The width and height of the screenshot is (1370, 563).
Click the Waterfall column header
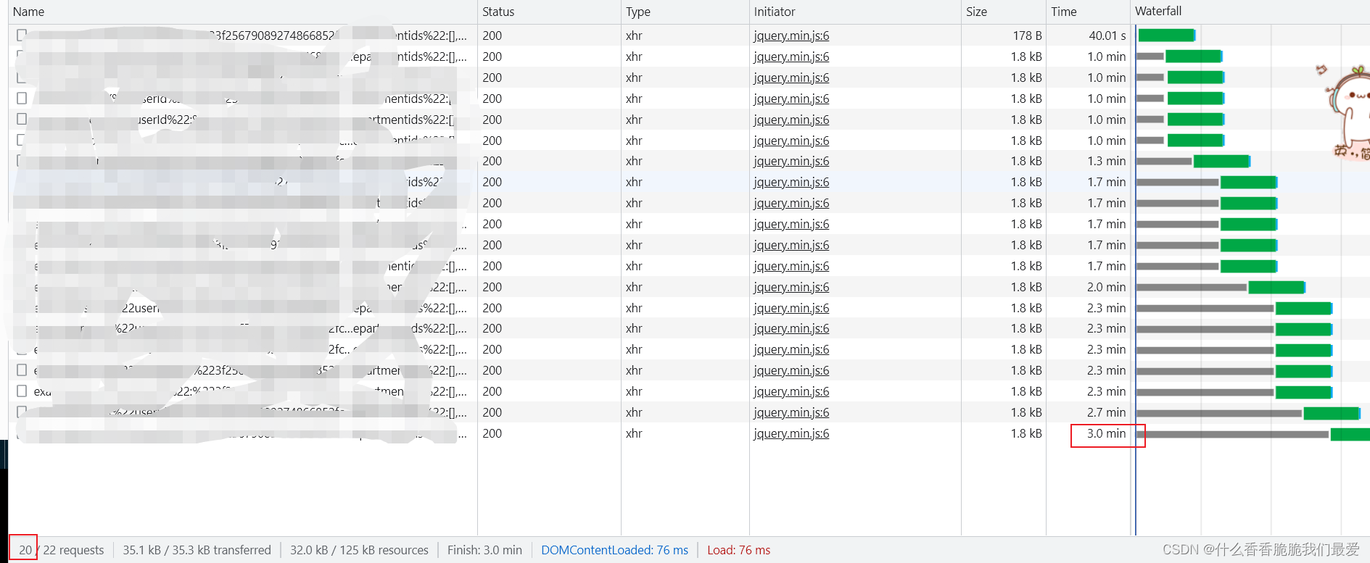(1158, 12)
